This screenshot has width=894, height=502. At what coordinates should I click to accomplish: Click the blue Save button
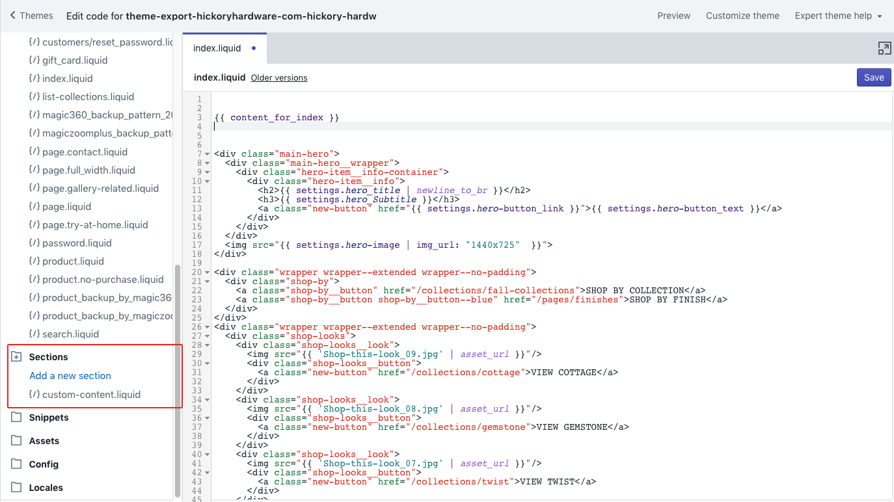coord(874,77)
